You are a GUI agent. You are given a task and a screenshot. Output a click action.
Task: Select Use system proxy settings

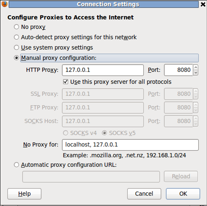pos(17,48)
